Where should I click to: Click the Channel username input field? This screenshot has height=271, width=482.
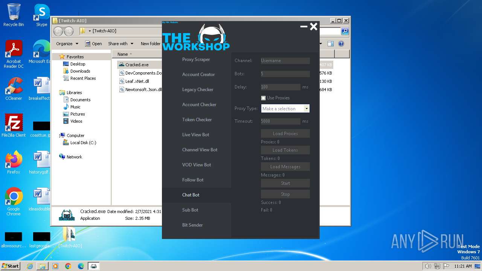(x=285, y=61)
